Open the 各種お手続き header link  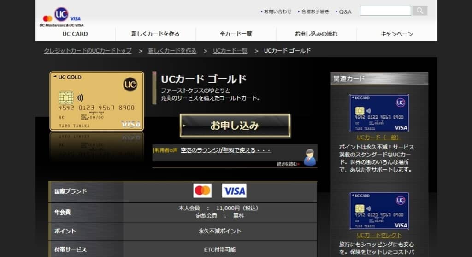[x=315, y=12]
